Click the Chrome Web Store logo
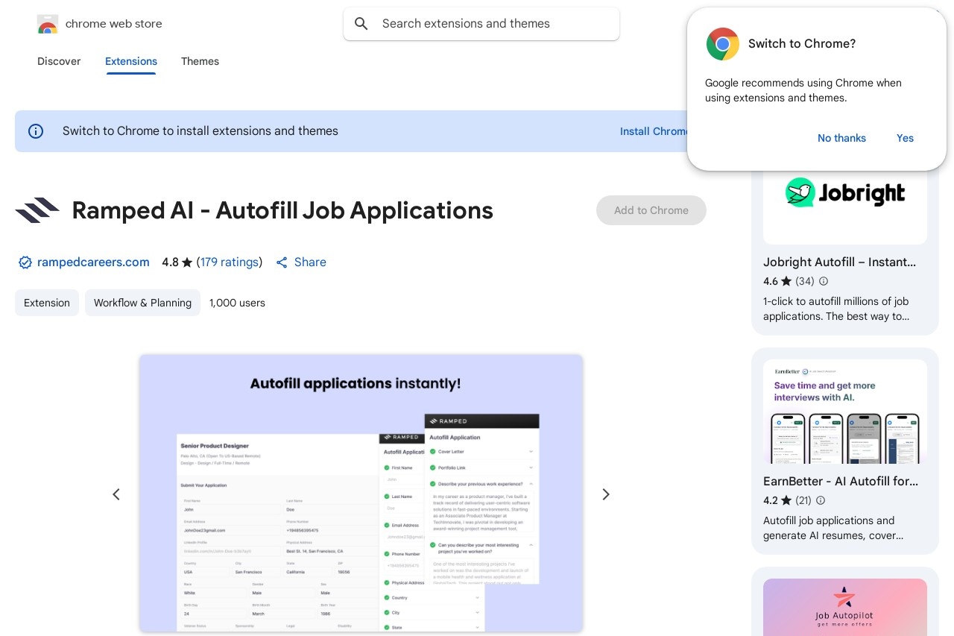Viewport: 954px width, 636px height. 48,24
